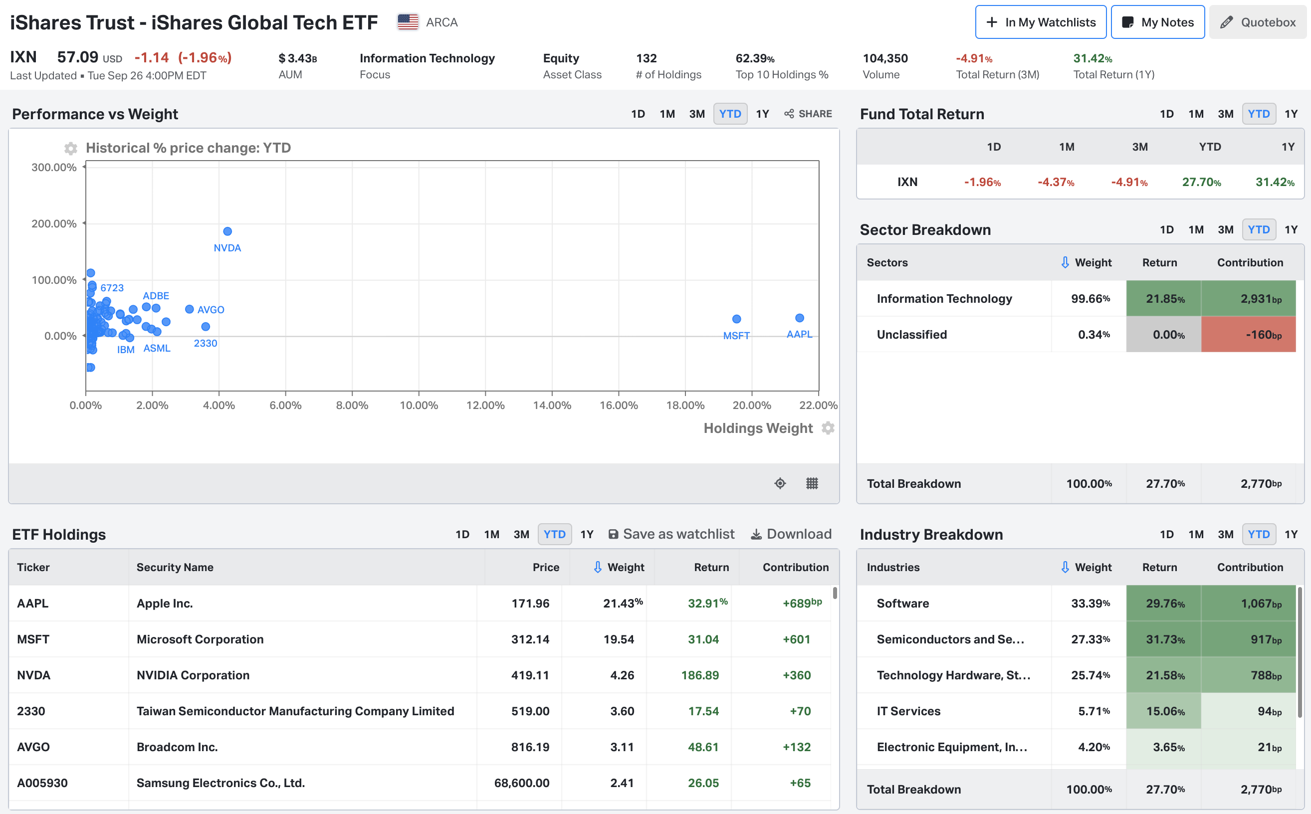This screenshot has width=1311, height=814.
Task: Open Broadcom Inc. security name
Action: (177, 747)
